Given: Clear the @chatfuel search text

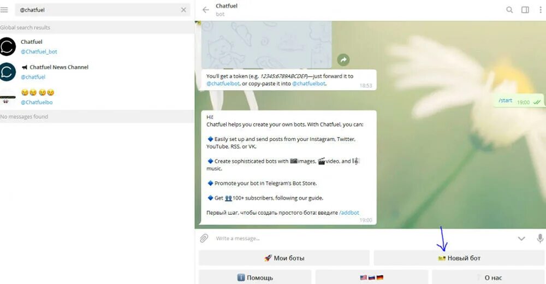Looking at the screenshot, I should pos(183,10).
